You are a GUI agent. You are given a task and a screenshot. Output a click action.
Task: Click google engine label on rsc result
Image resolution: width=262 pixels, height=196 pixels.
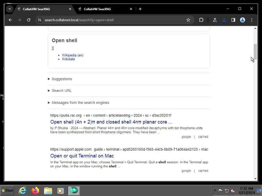pyautogui.click(x=186, y=137)
